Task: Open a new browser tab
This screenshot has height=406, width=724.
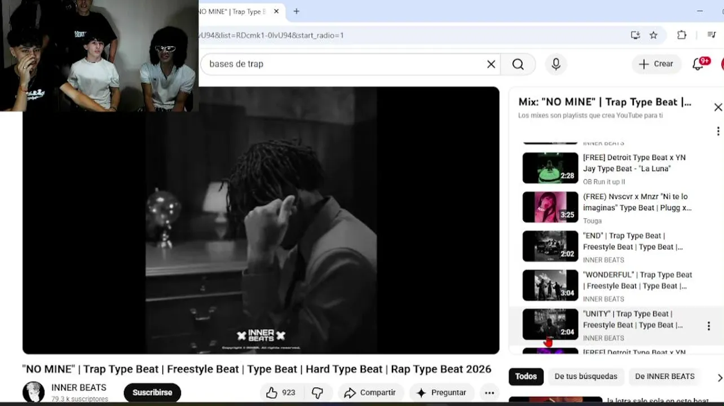Action: tap(296, 11)
